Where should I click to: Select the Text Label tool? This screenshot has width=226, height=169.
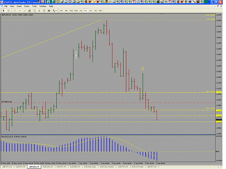pyautogui.click(x=44, y=10)
